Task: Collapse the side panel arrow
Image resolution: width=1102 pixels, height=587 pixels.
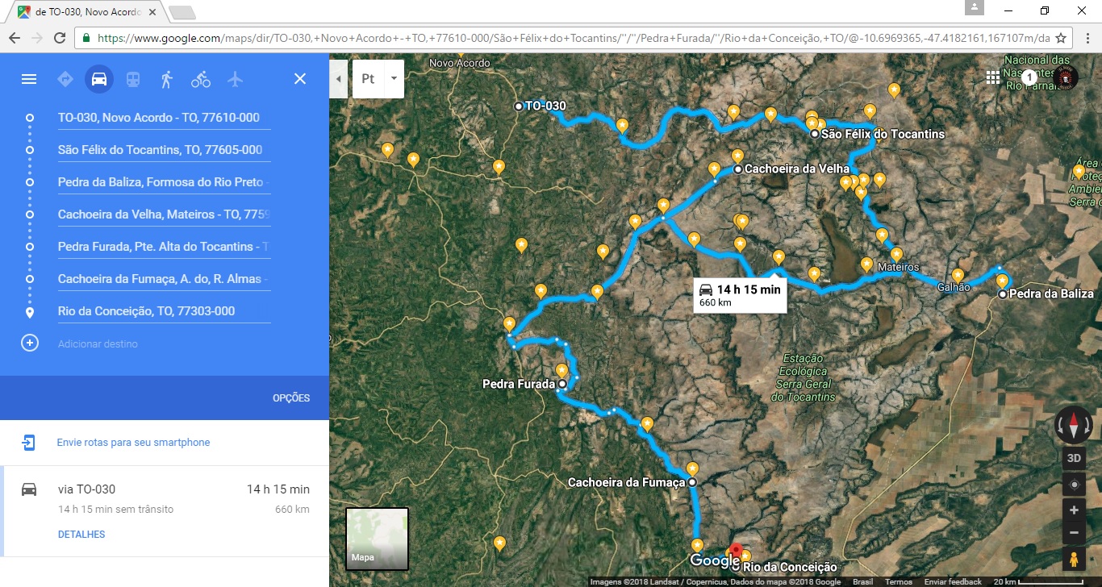Action: point(338,79)
